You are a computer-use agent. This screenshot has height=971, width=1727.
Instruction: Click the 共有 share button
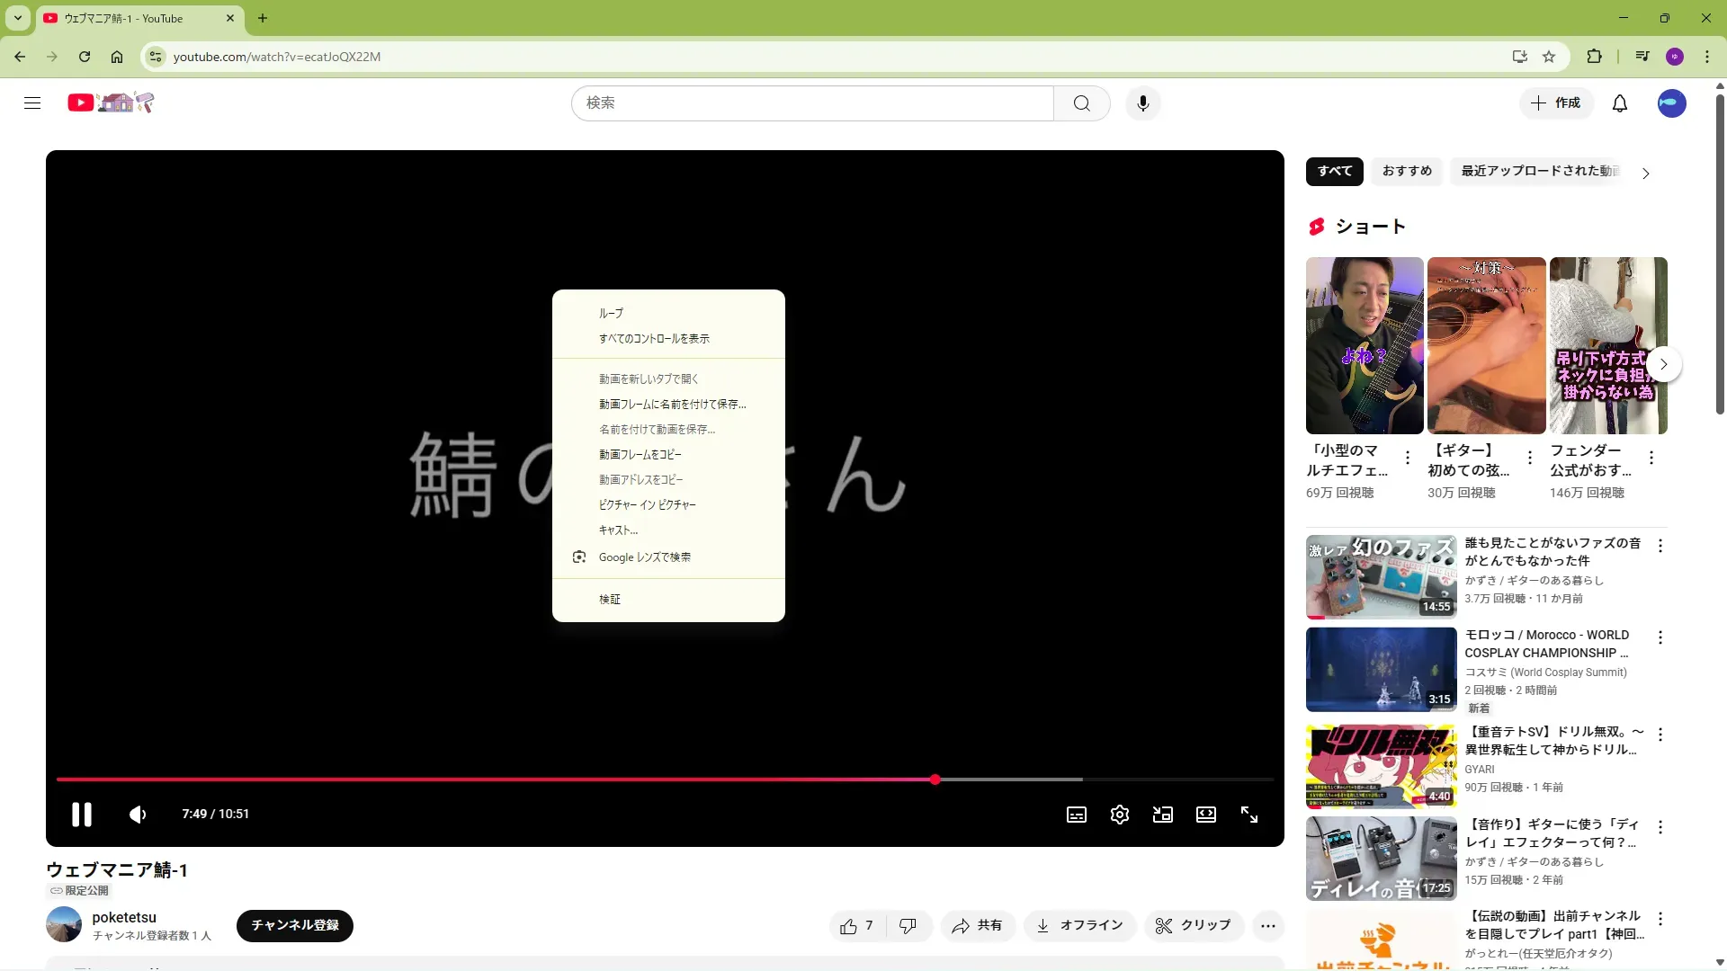click(978, 926)
